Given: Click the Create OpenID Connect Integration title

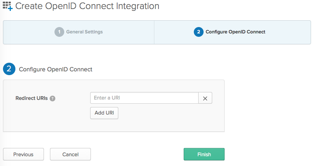Looking at the screenshot, I should [87, 6].
